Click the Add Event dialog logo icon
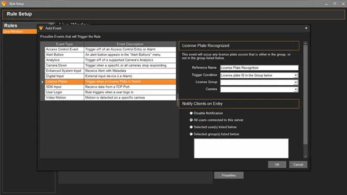347x195 pixels. coord(41,28)
